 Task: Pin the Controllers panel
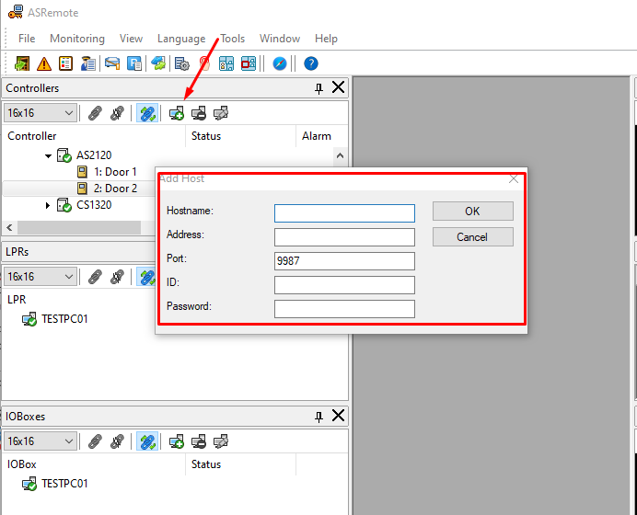318,88
